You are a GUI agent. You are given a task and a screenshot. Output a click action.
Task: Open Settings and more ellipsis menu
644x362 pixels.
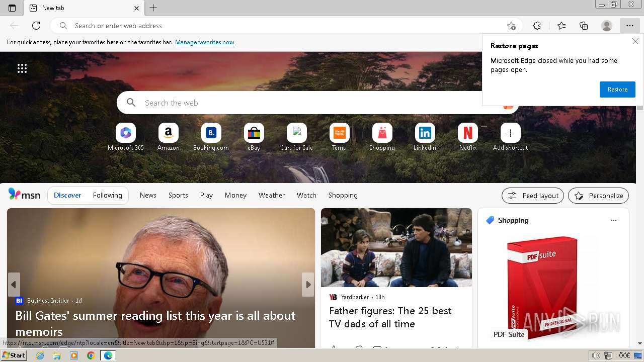[630, 26]
